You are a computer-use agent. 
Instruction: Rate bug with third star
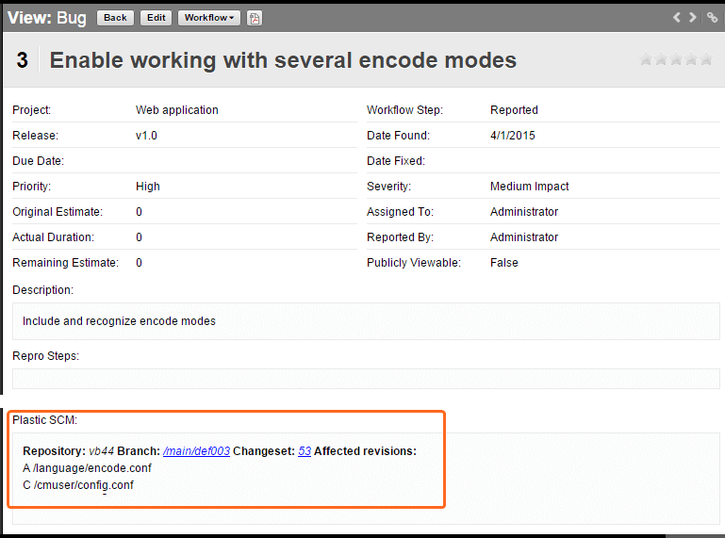[677, 58]
